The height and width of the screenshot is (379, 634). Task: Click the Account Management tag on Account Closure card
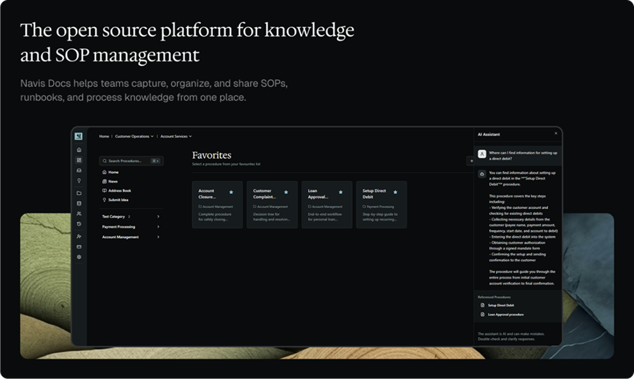(x=215, y=207)
